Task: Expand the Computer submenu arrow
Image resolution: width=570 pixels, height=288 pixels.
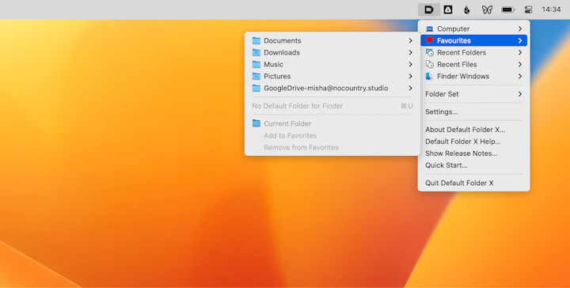Action: (520, 28)
